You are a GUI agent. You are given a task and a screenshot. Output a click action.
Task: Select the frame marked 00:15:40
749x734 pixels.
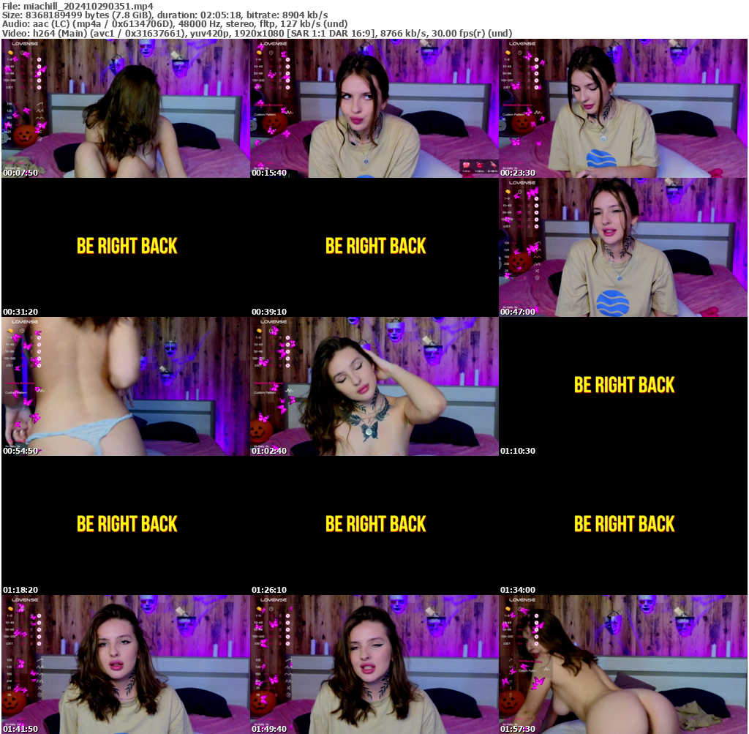coord(374,108)
